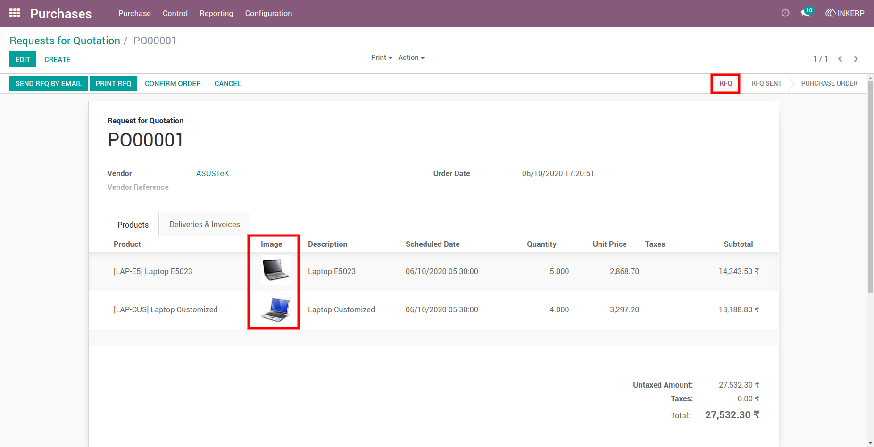Select the [LAP-E5] Laptop E5023 product cell

(153, 271)
